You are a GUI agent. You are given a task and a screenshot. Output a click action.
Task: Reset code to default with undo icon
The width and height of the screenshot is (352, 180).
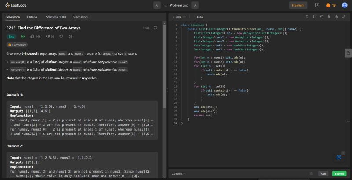pos(322,17)
